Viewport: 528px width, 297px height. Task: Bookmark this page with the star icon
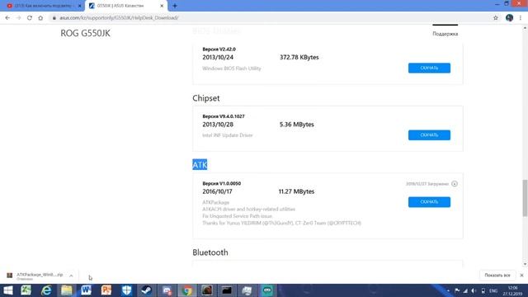click(x=496, y=18)
